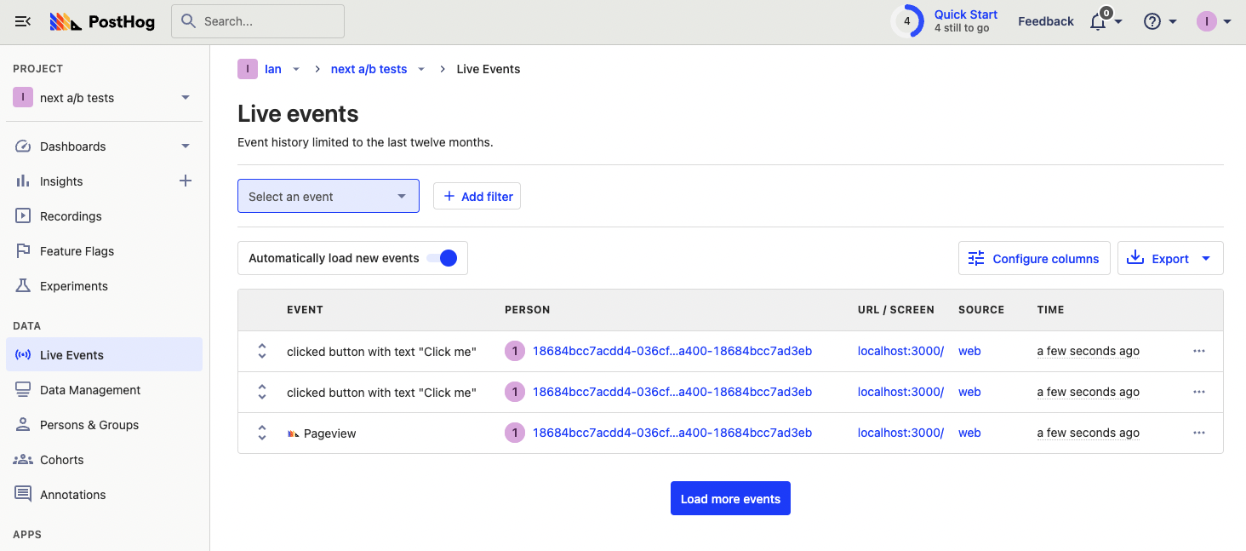Collapse sidebar using hamburger menu icon

(23, 21)
